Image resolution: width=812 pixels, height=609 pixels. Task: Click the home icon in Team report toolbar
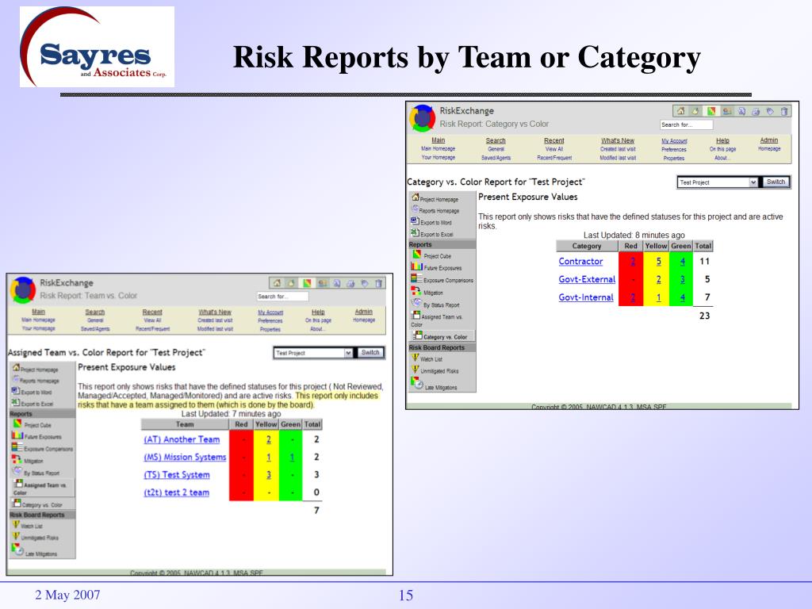277,283
